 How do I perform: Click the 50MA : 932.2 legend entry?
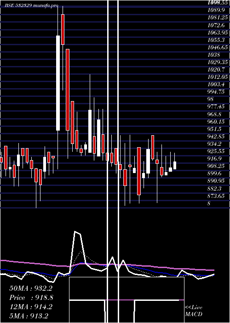point(31,288)
